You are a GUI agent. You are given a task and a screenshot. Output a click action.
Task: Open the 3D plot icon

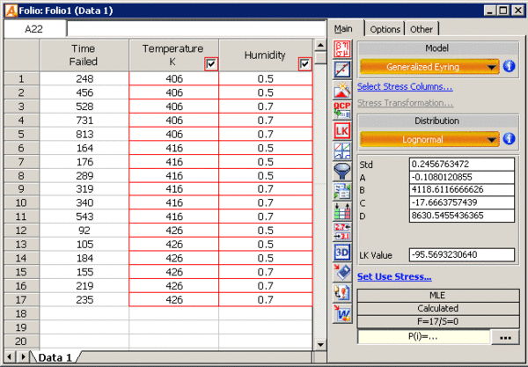click(342, 252)
